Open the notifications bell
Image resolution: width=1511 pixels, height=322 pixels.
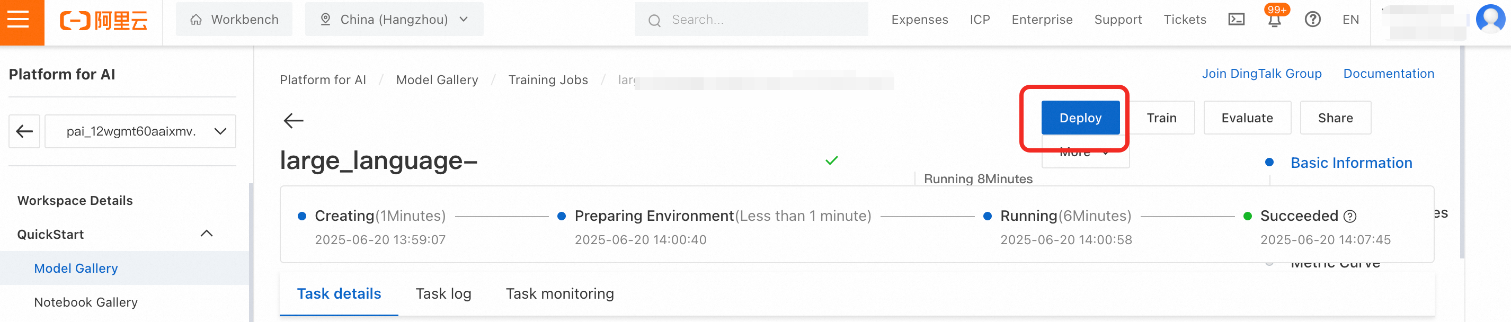1274,21
